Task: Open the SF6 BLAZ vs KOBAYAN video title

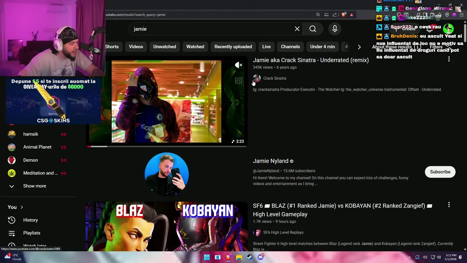Action: [x=343, y=210]
